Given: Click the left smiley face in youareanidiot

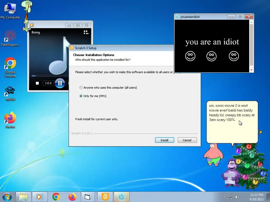Looking at the screenshot, I should click(x=190, y=56).
